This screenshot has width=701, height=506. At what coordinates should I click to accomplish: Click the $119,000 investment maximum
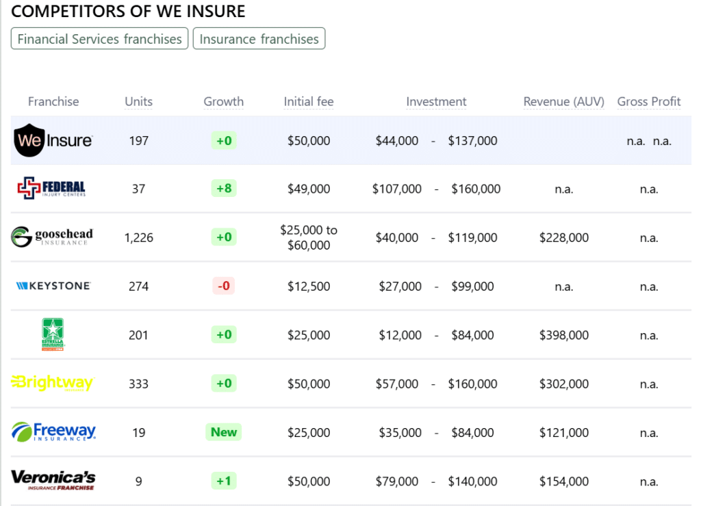click(x=472, y=237)
